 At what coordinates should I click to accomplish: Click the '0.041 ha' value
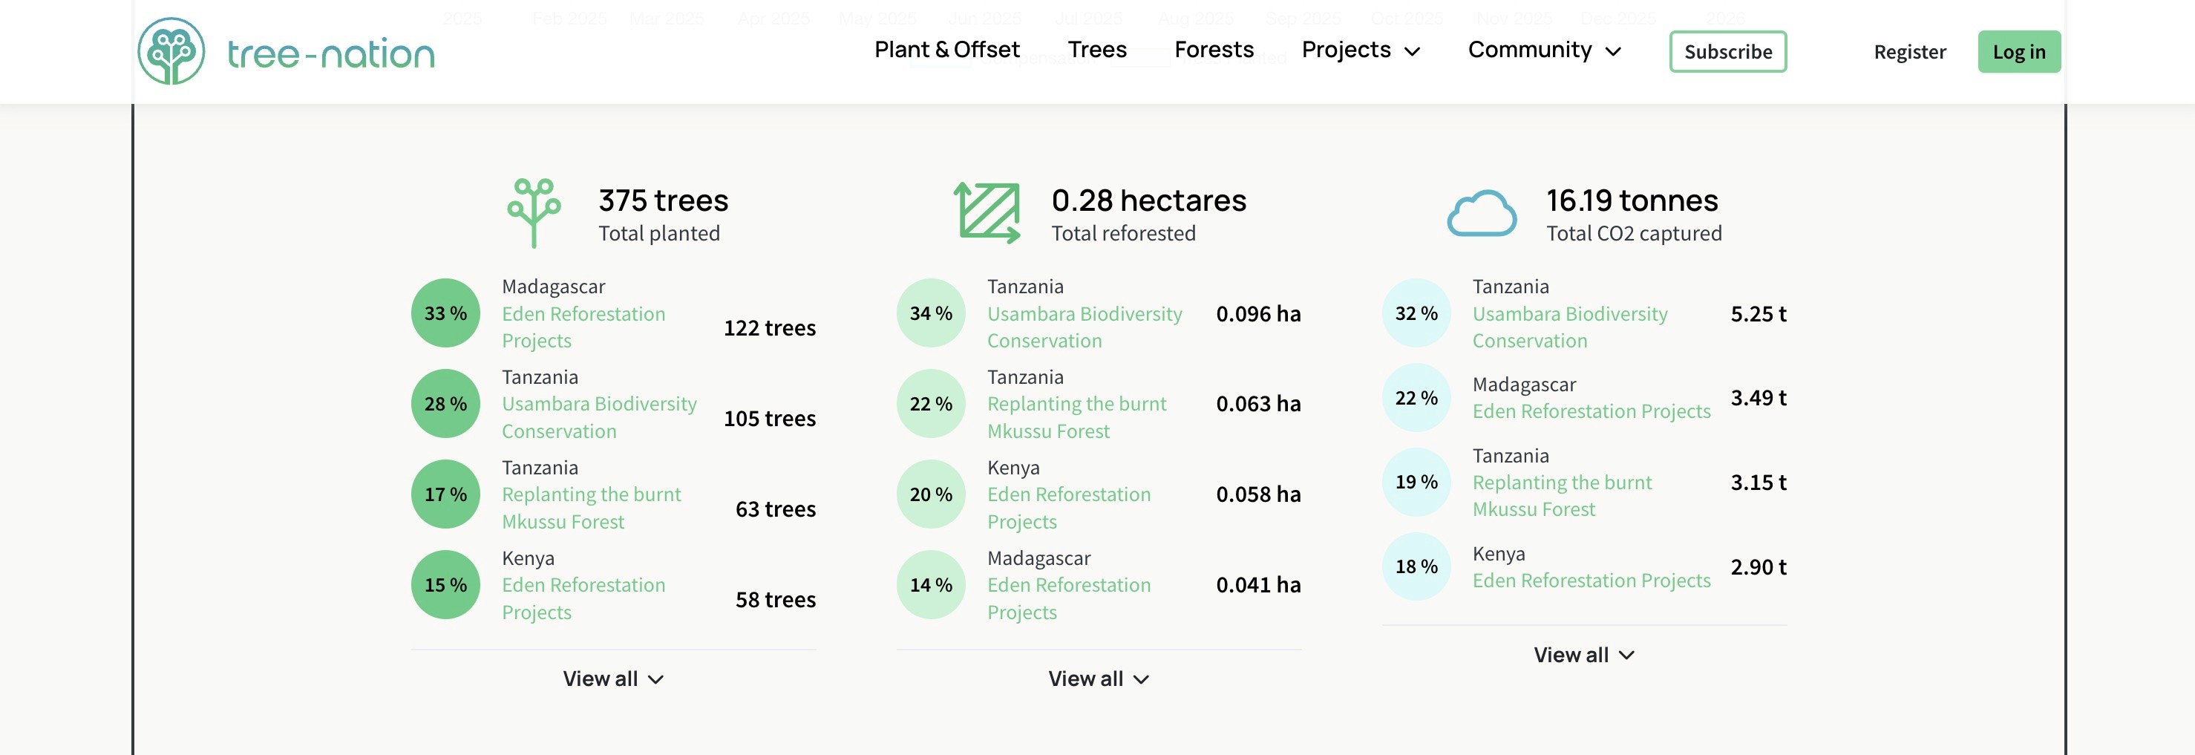(x=1257, y=584)
